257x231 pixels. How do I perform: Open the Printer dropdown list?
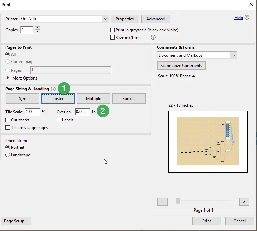[105, 19]
